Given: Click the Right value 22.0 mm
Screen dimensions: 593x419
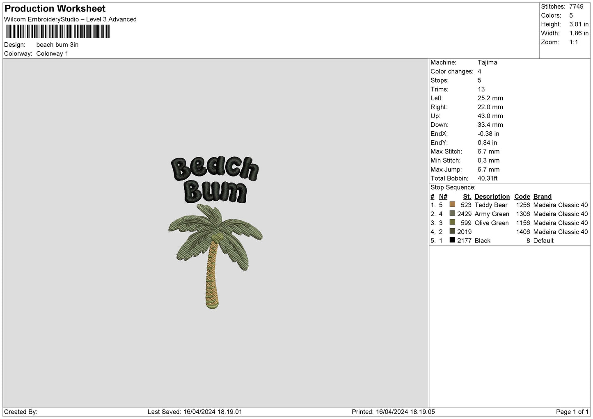Looking at the screenshot, I should click(x=490, y=107).
